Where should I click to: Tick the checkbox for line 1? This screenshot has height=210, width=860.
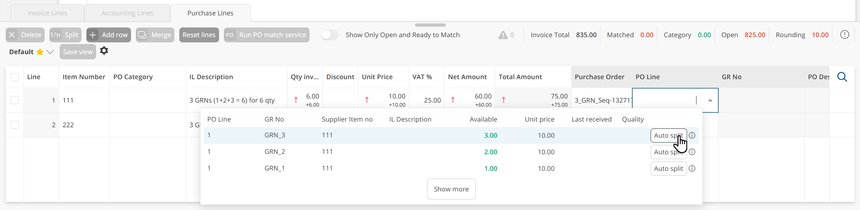pos(15,100)
